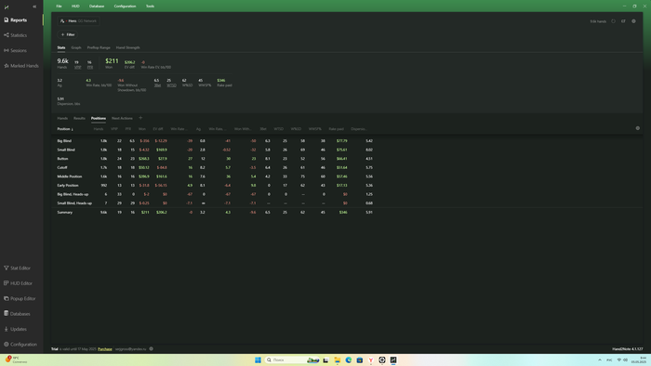Viewport: 651px width, 366px height.
Task: Open the Tools menu
Action: click(x=150, y=7)
